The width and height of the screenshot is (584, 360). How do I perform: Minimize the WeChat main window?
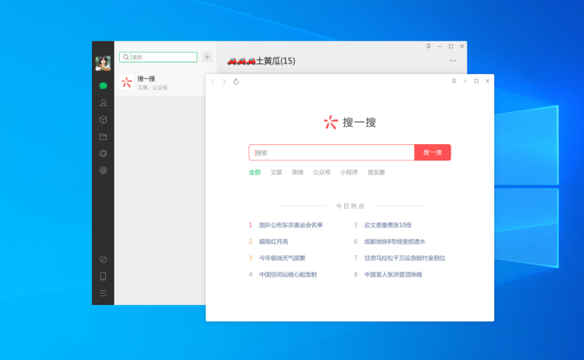[439, 46]
